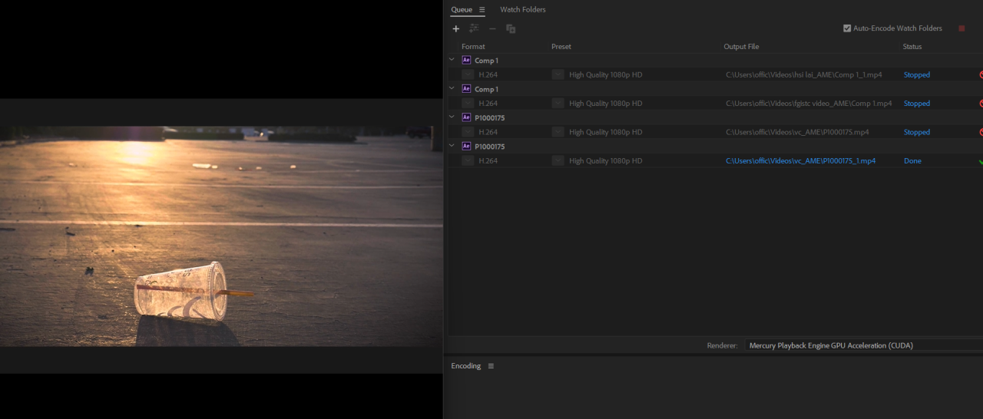
Task: Select the Queue tab
Action: [x=462, y=10]
